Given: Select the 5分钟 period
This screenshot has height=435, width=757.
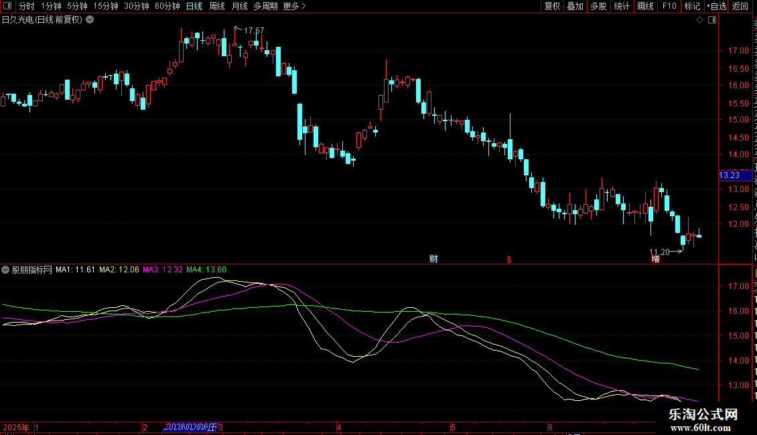Looking at the screenshot, I should coord(77,6).
